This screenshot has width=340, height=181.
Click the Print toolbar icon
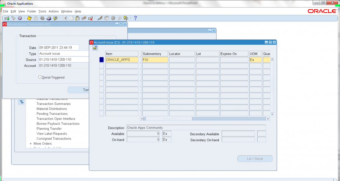(48, 18)
